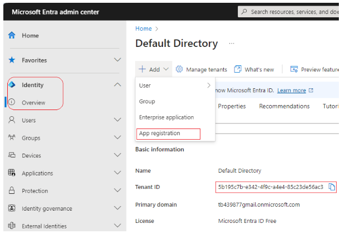Select Overview under Identity

[33, 103]
